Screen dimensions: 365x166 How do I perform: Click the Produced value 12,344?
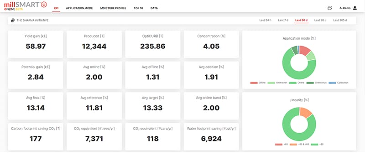tap(94, 46)
